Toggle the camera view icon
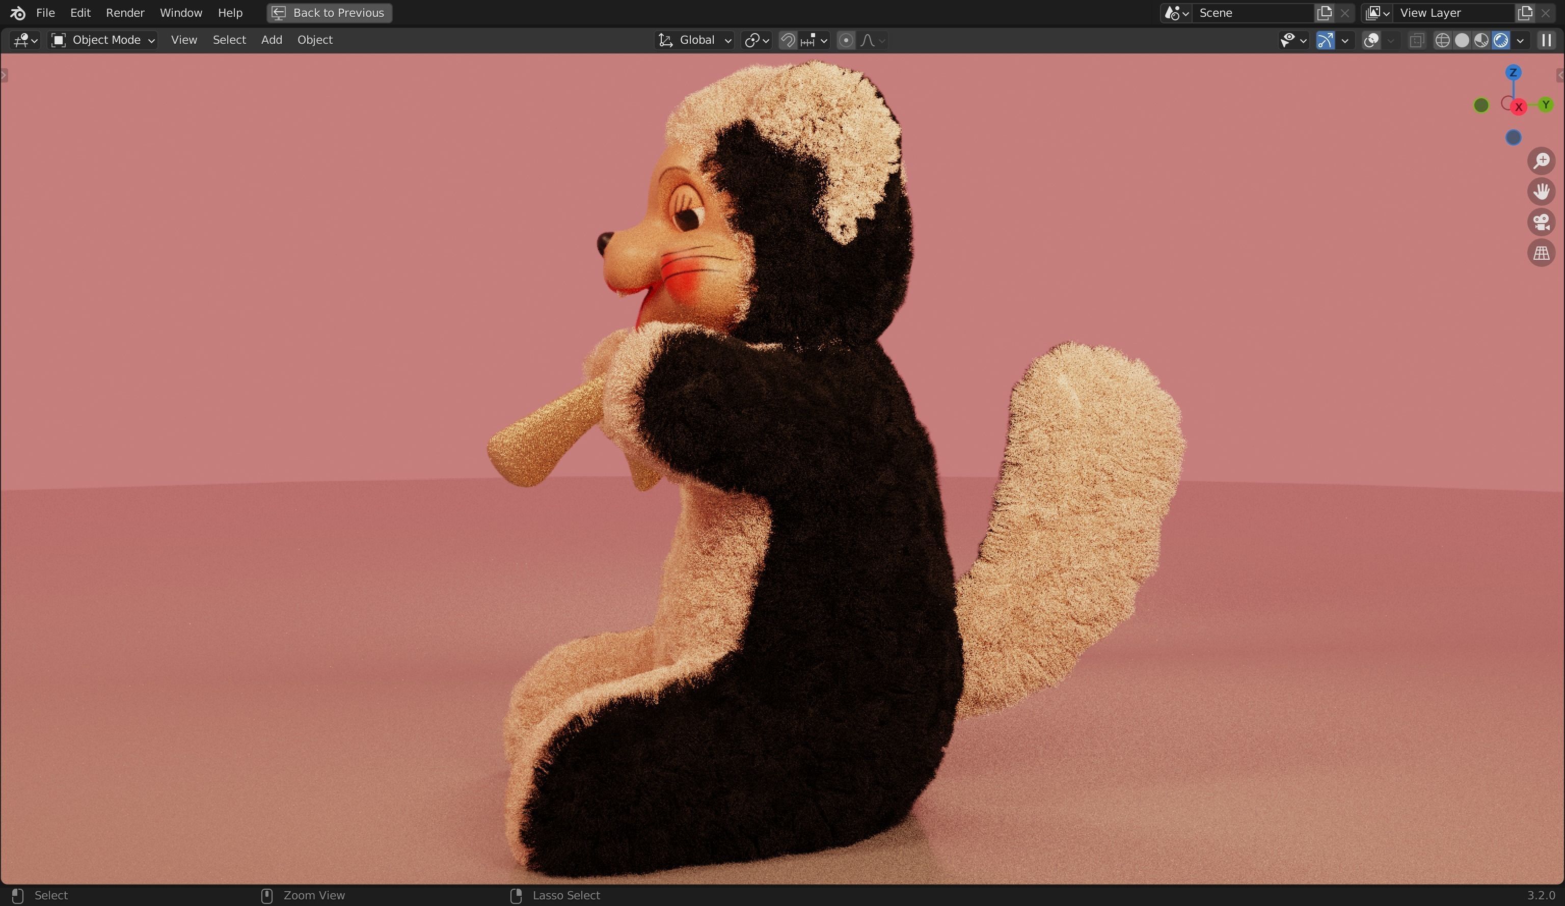The image size is (1565, 906). [x=1542, y=223]
